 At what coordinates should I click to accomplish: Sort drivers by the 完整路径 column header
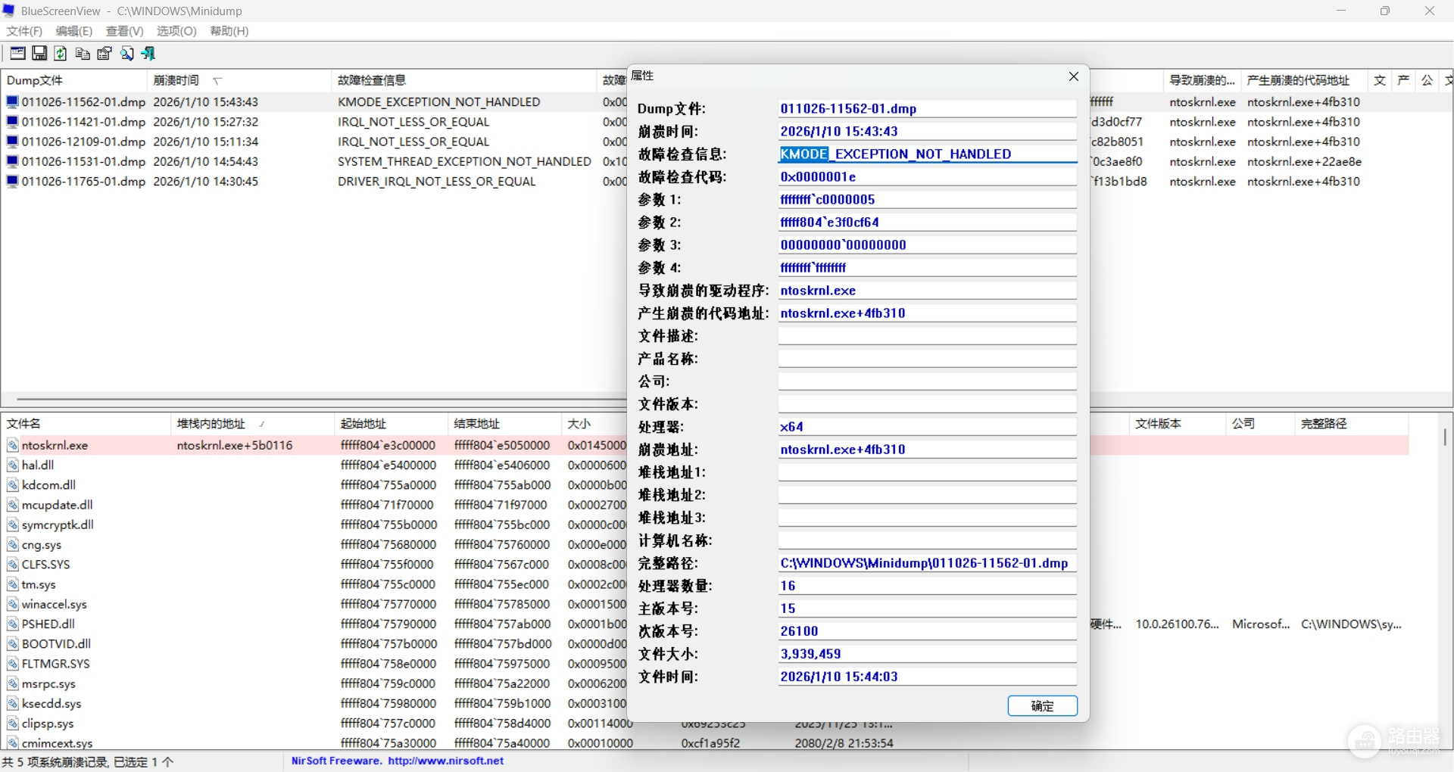(1352, 424)
